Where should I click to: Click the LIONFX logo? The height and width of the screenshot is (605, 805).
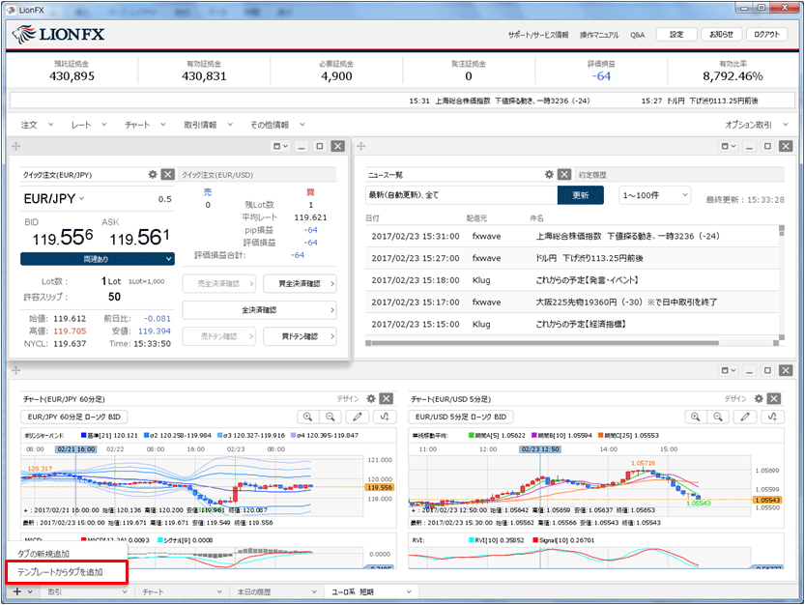(x=58, y=35)
